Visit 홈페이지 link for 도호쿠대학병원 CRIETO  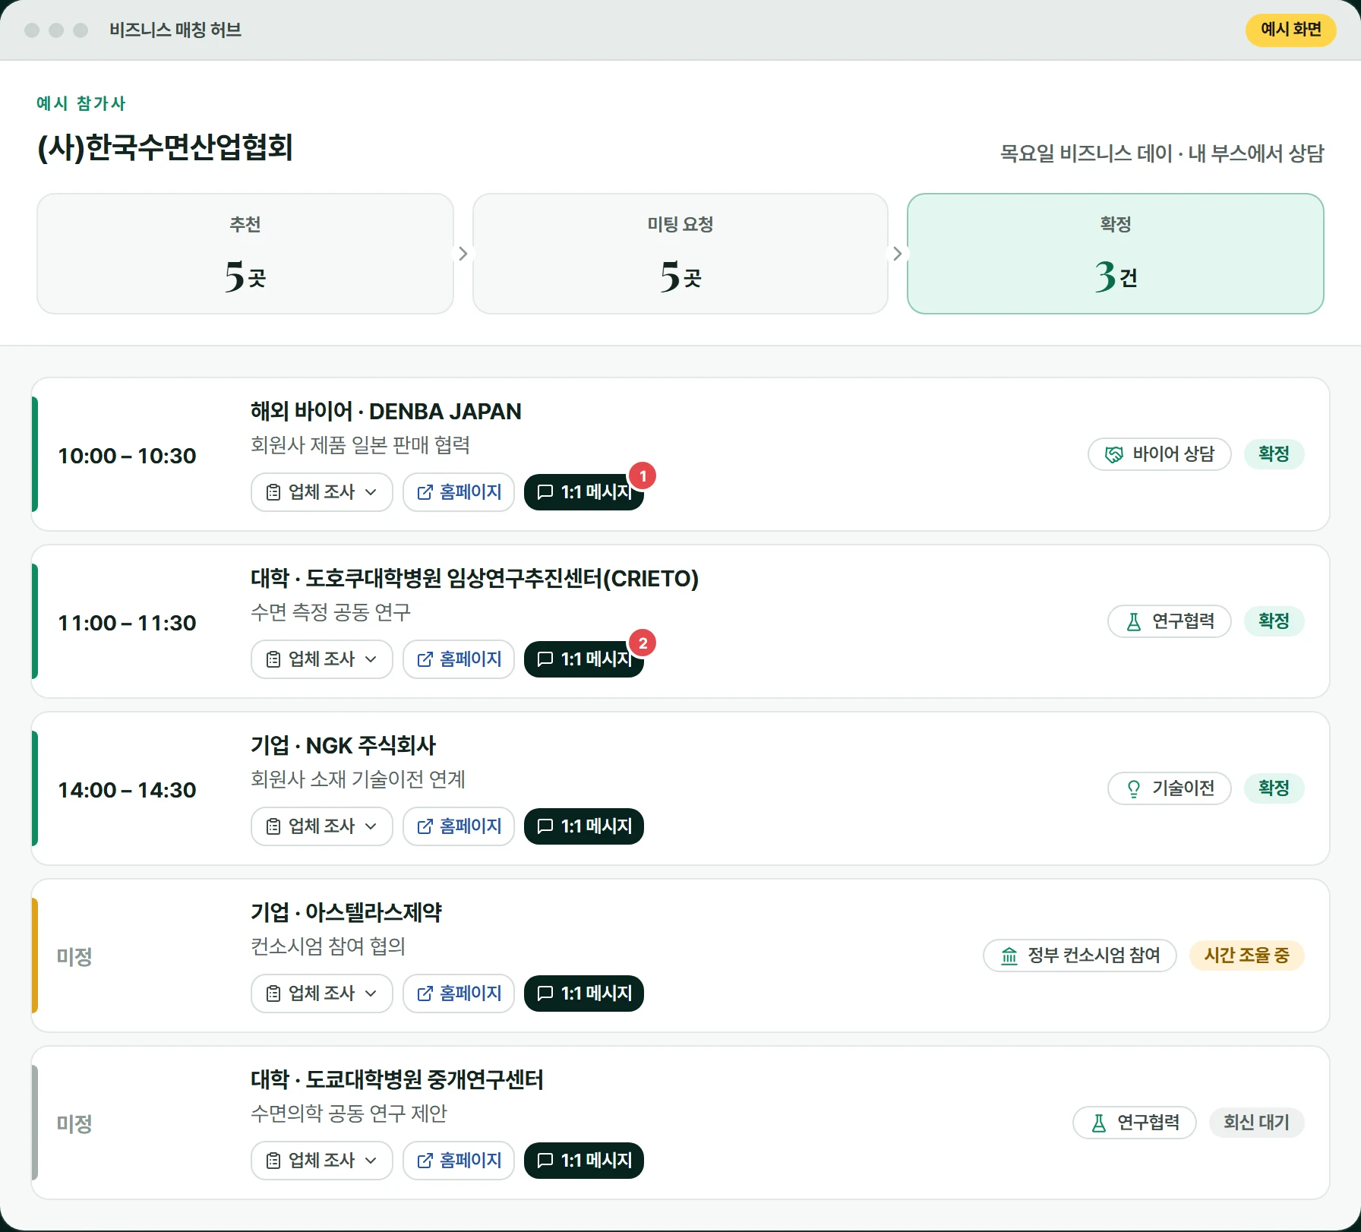459,659
